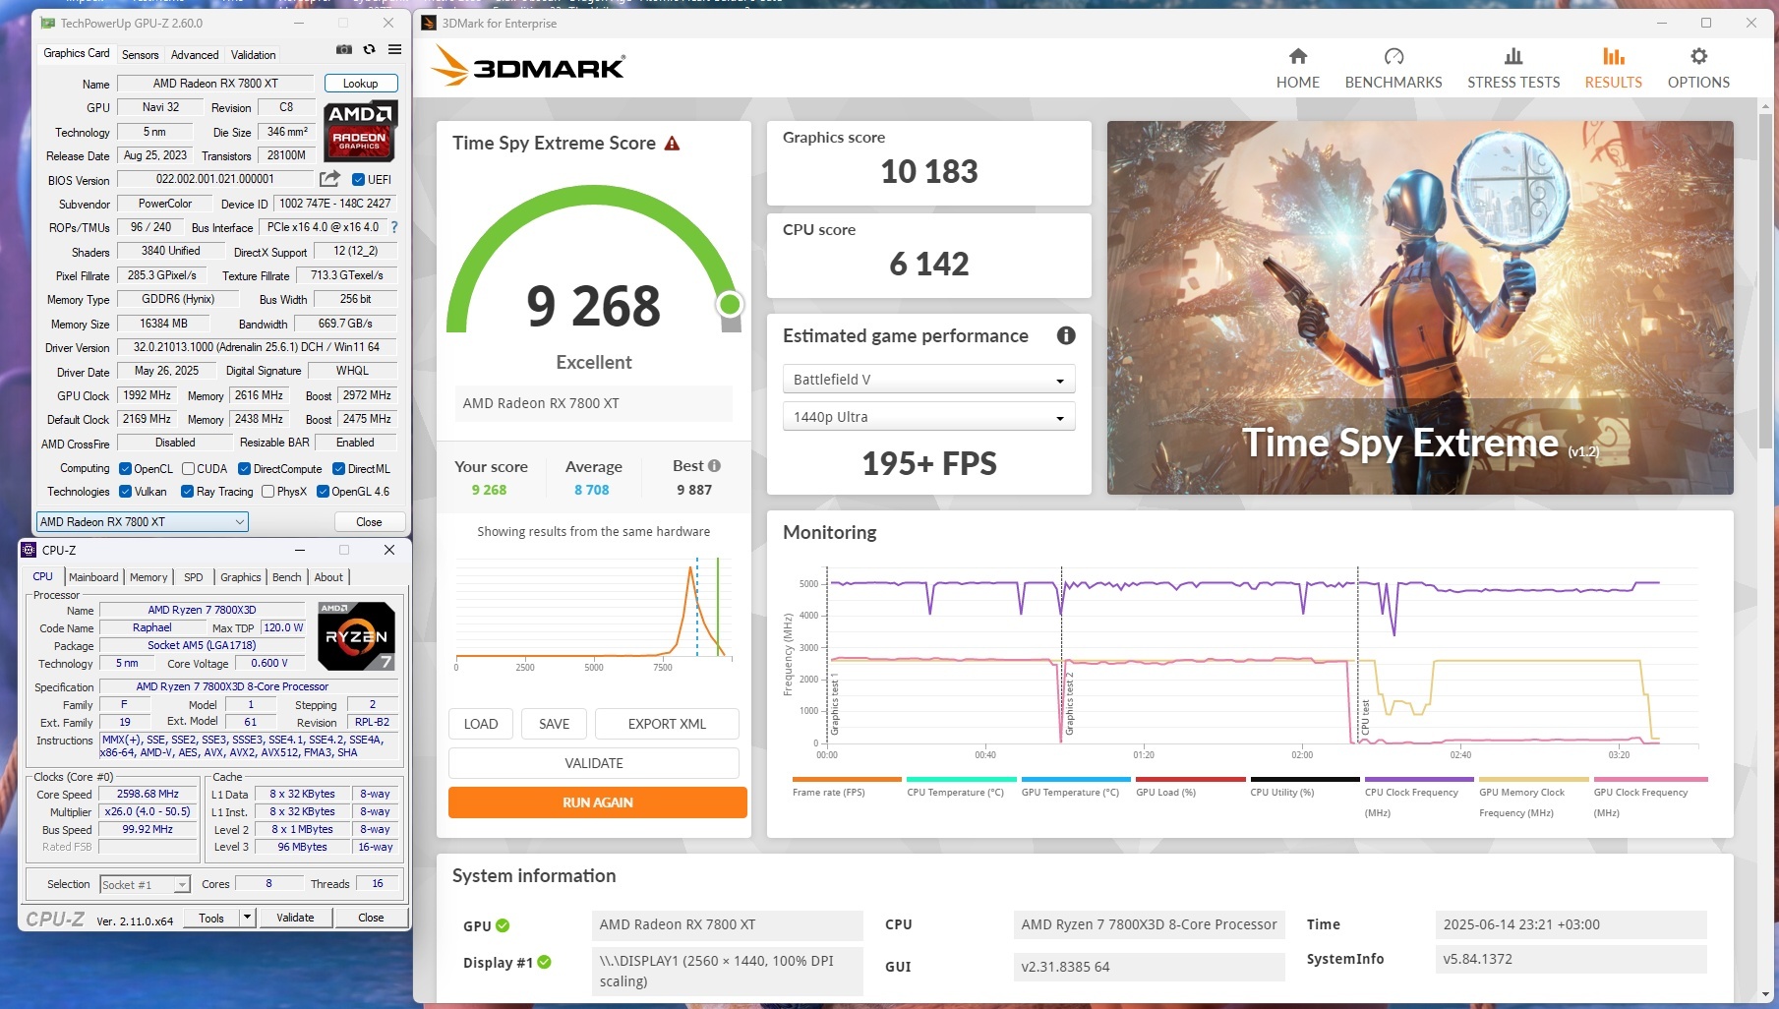Click the green score gauge indicator knob
The width and height of the screenshot is (1779, 1009).
[730, 304]
